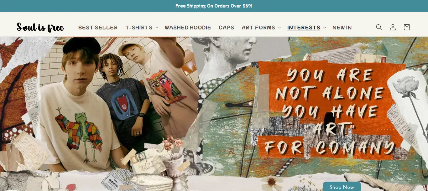Screen dimensions: 428x191
Task: Click the Shop Now button
Action: click(342, 187)
